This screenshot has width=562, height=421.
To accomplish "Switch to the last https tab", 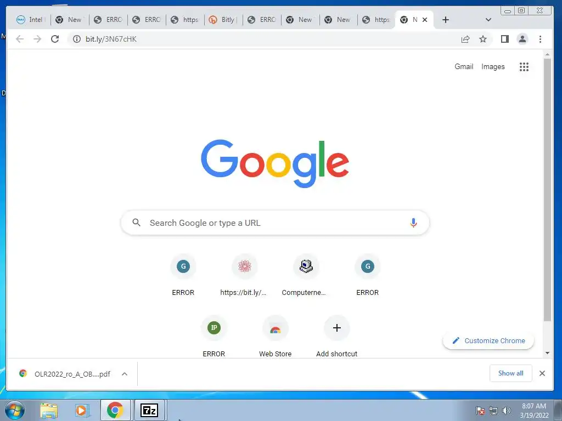I will point(376,20).
